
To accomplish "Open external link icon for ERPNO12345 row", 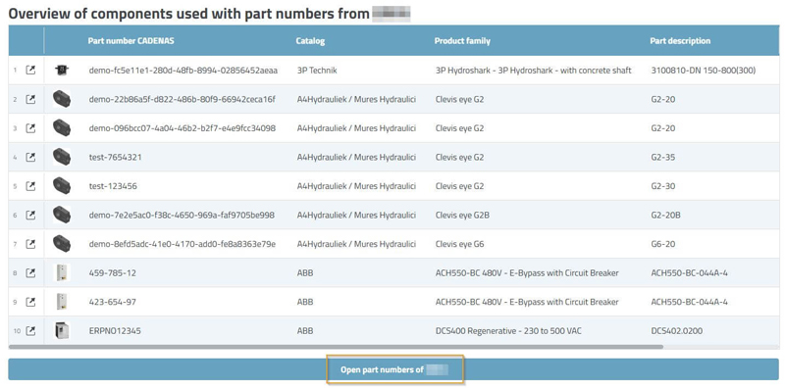I will 30,331.
